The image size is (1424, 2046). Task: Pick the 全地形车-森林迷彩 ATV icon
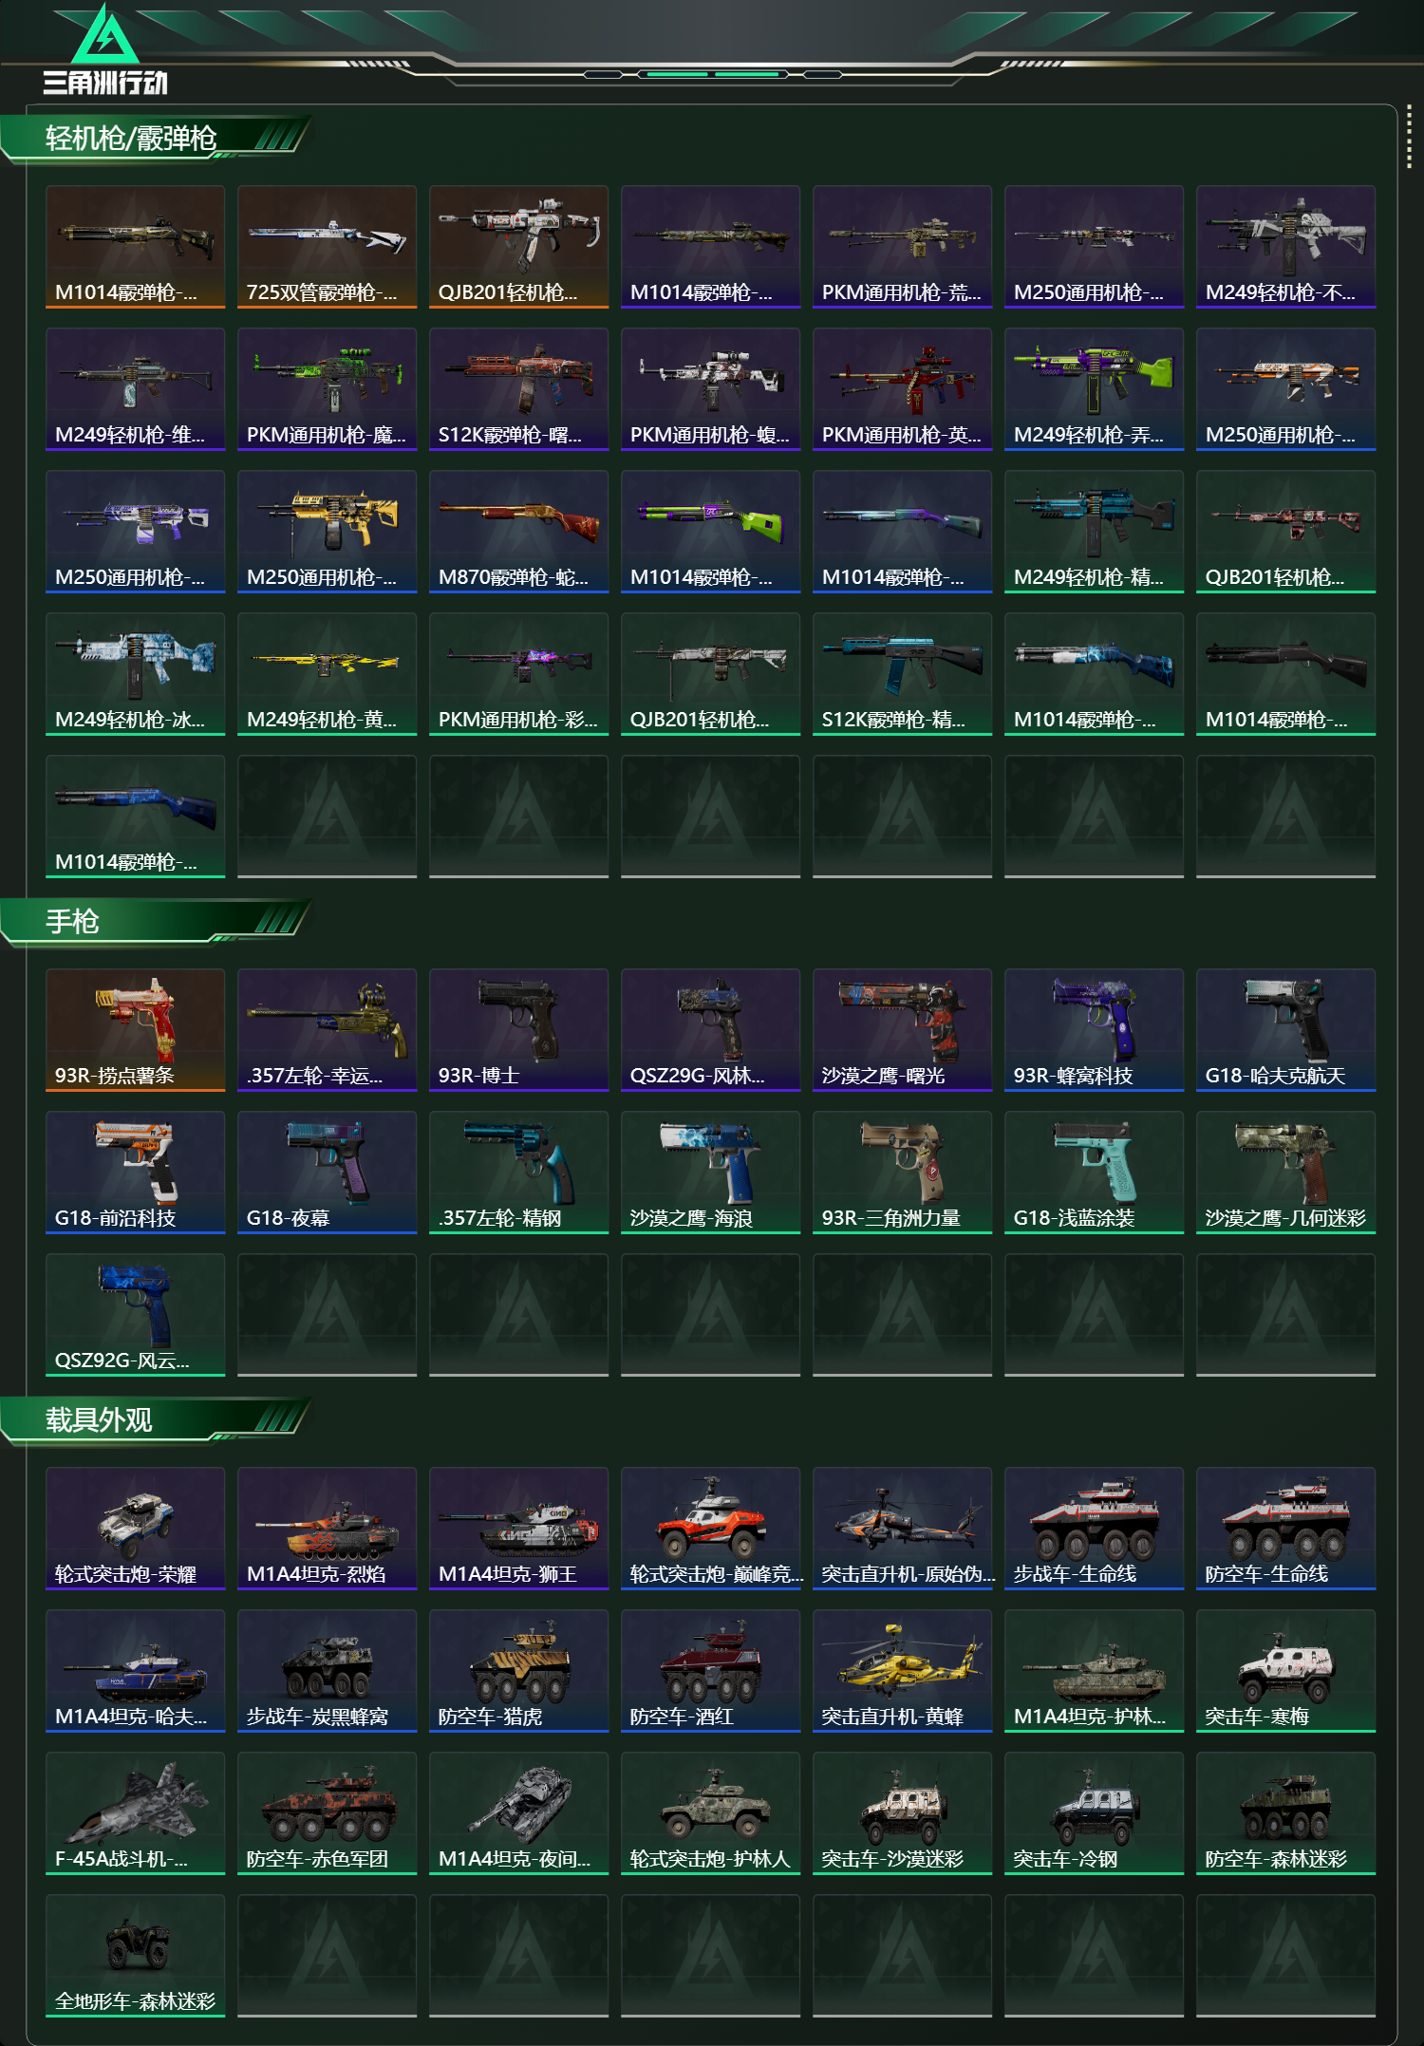135,1956
